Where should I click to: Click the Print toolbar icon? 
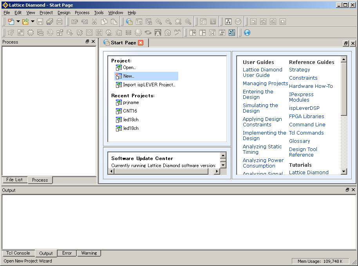coord(60,22)
